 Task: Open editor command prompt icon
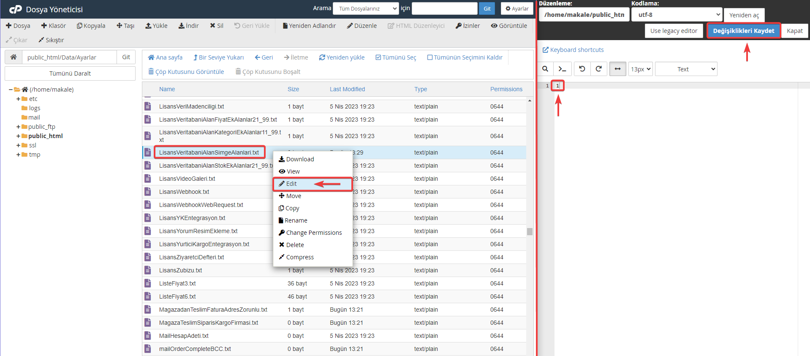pos(563,69)
